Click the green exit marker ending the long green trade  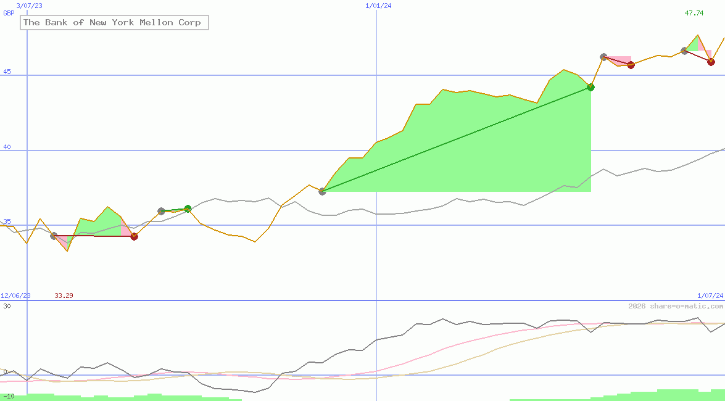590,87
